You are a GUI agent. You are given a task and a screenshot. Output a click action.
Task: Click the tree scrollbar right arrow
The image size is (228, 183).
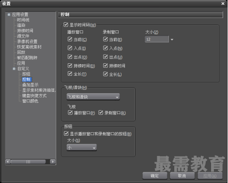(x=53, y=162)
